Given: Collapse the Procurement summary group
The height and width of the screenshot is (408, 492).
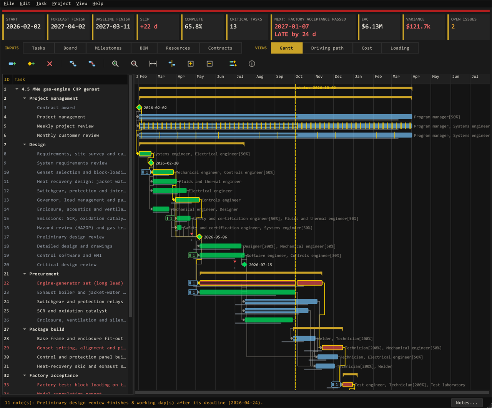Looking at the screenshot, I should pos(25,274).
